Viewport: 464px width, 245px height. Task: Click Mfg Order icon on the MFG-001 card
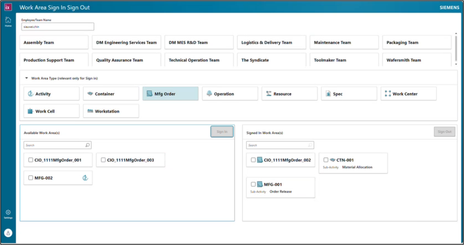260,184
